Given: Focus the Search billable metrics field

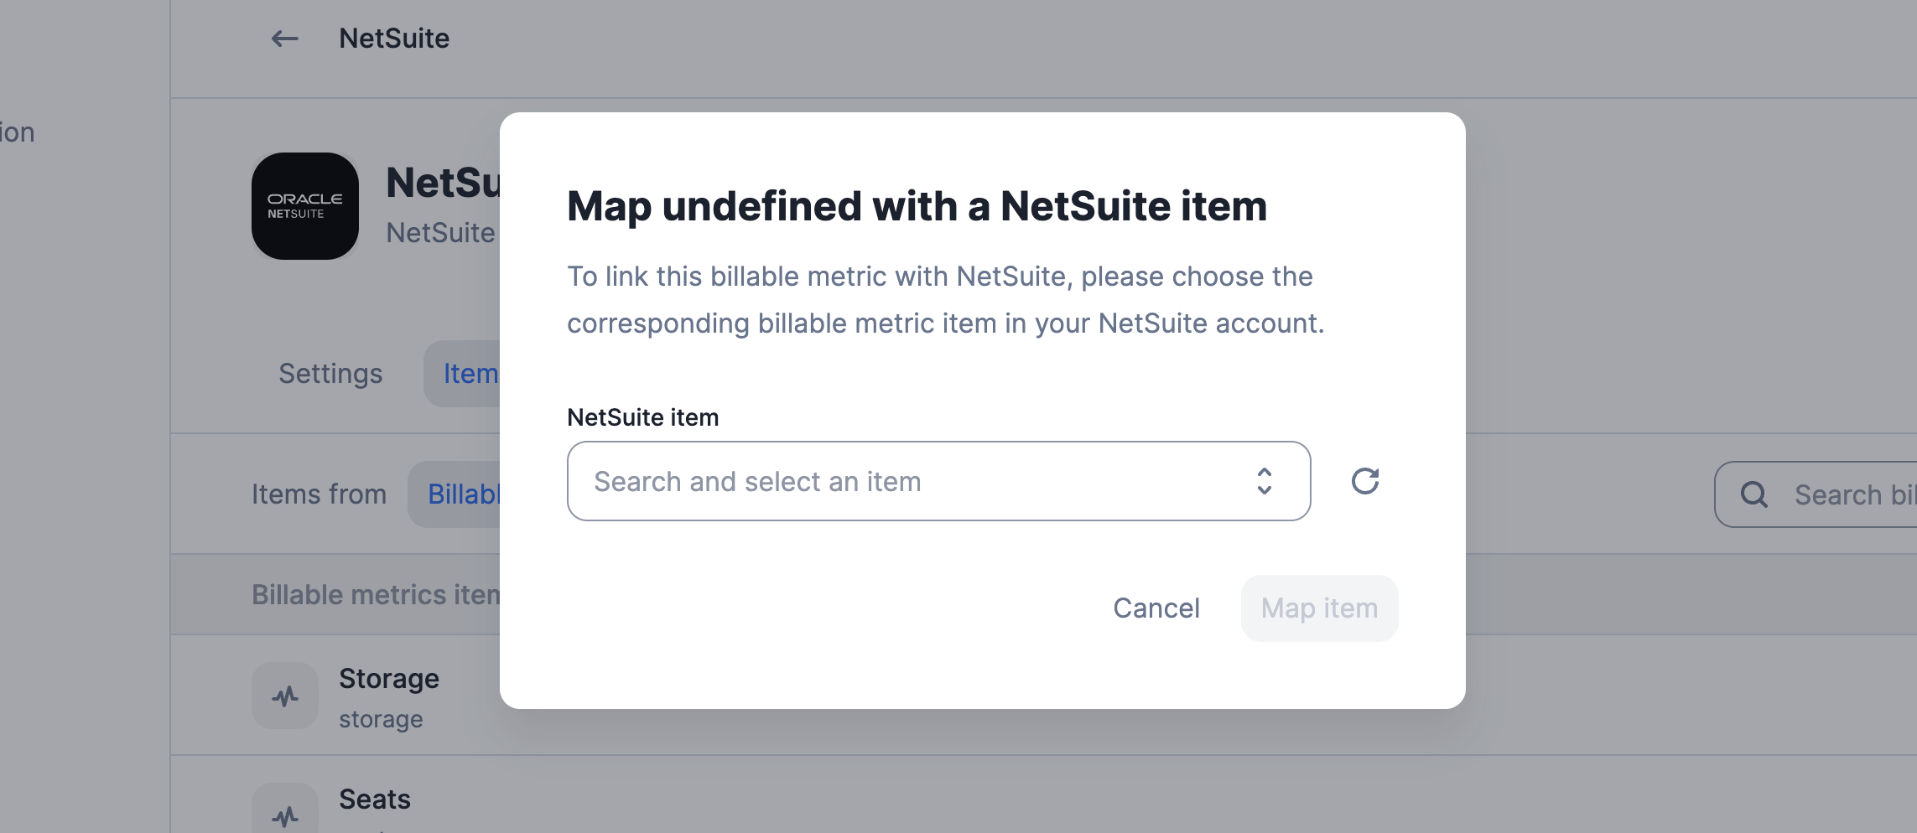Looking at the screenshot, I should point(1816,494).
